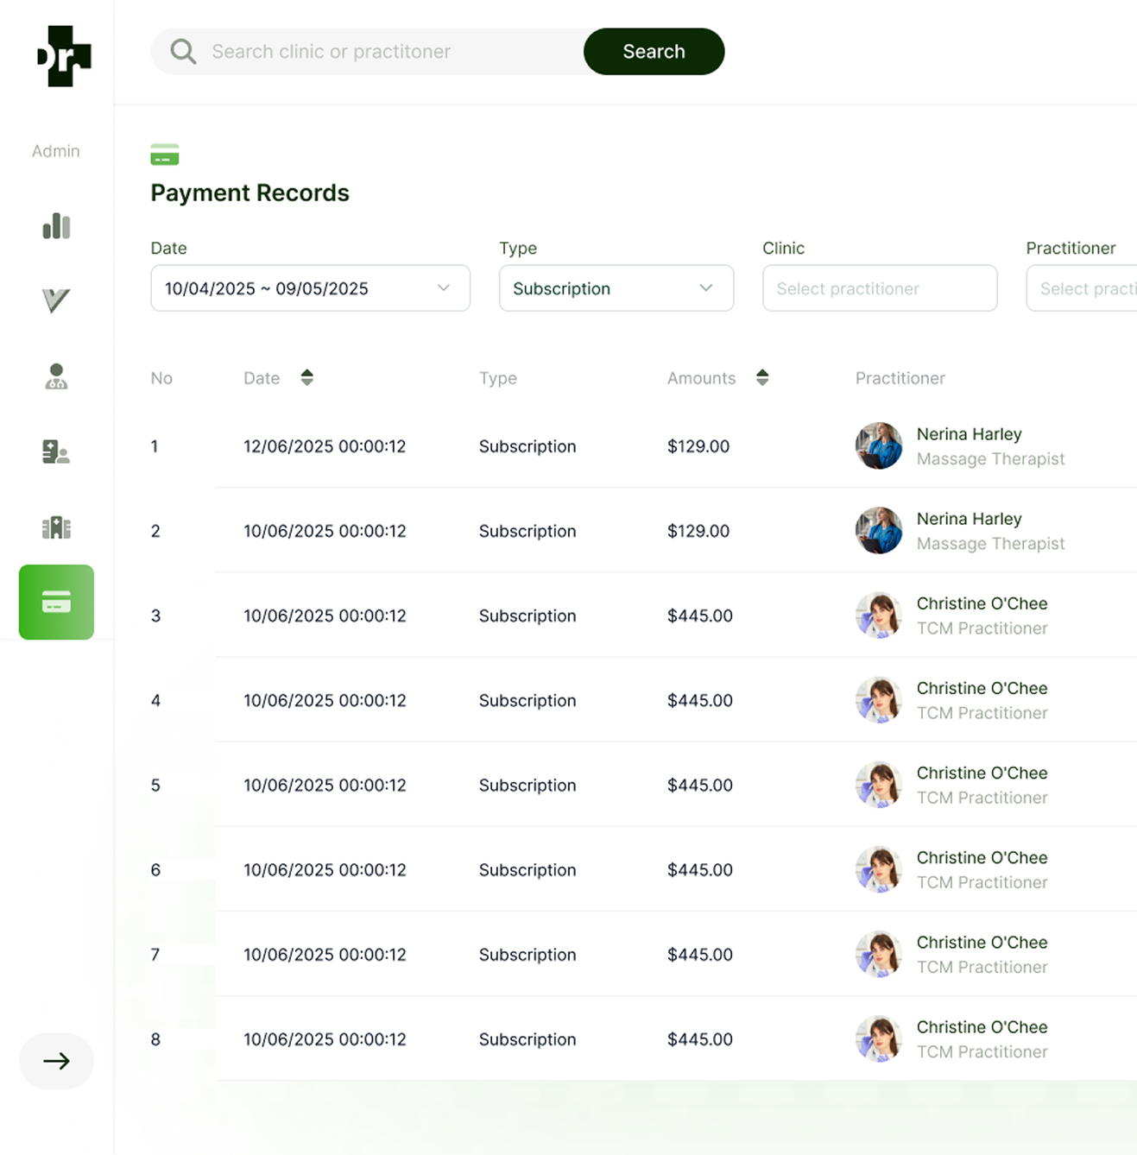The image size is (1137, 1155).
Task: Click the Search button
Action: 654,51
